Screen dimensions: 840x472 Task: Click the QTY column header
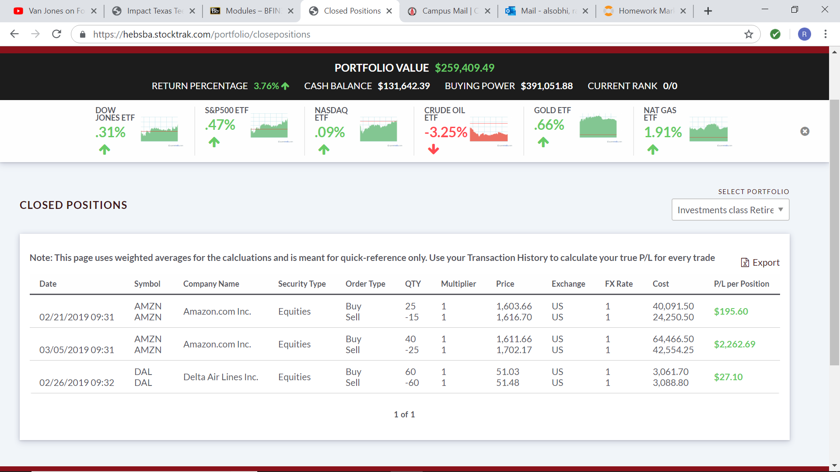pyautogui.click(x=413, y=284)
